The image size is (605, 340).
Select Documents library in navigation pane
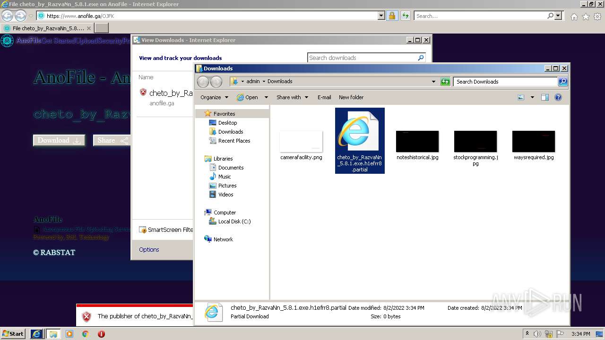tap(231, 168)
